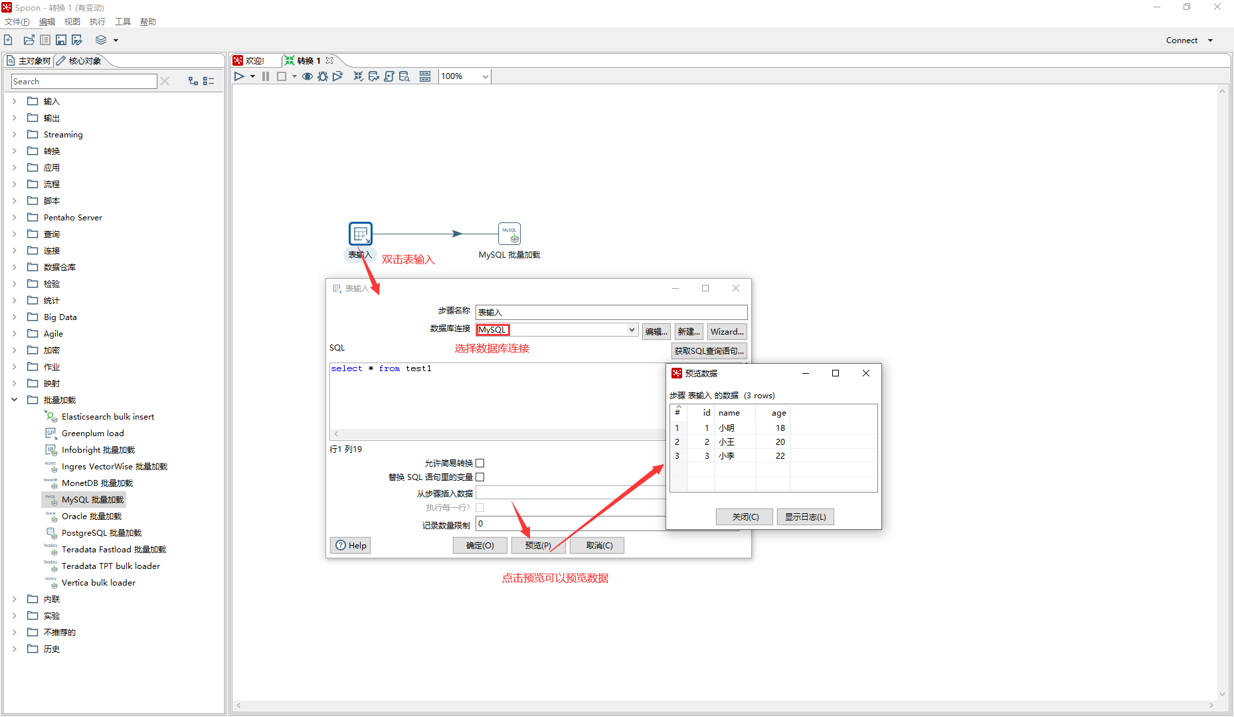Open the 视图 menu
1234x717 pixels.
coord(72,22)
